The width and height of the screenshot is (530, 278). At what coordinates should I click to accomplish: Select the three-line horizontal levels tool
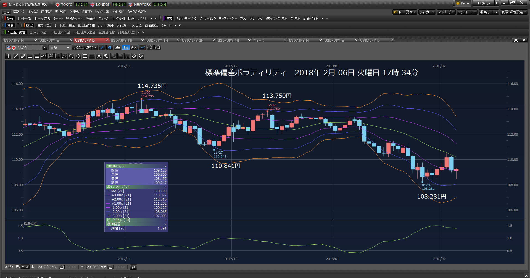(30, 56)
